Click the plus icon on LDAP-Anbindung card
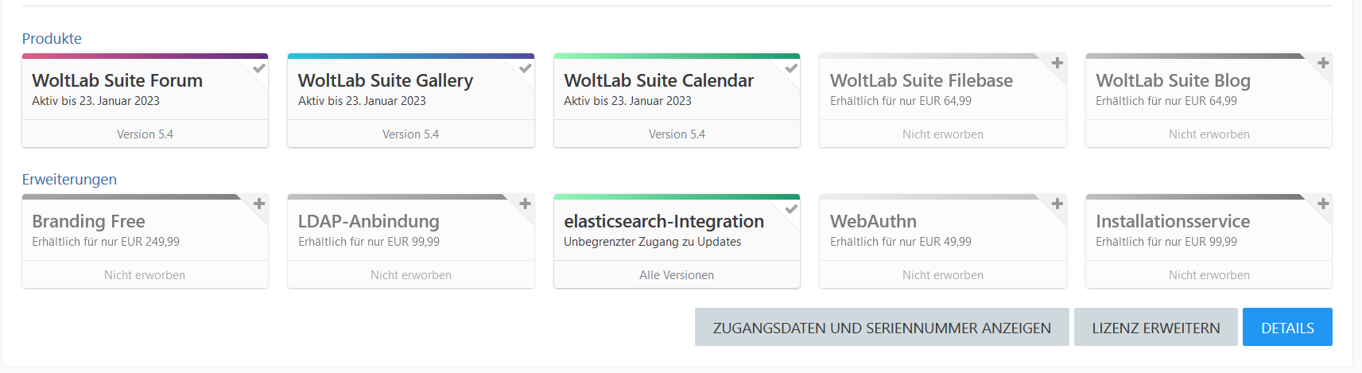The image size is (1362, 373). (x=525, y=204)
